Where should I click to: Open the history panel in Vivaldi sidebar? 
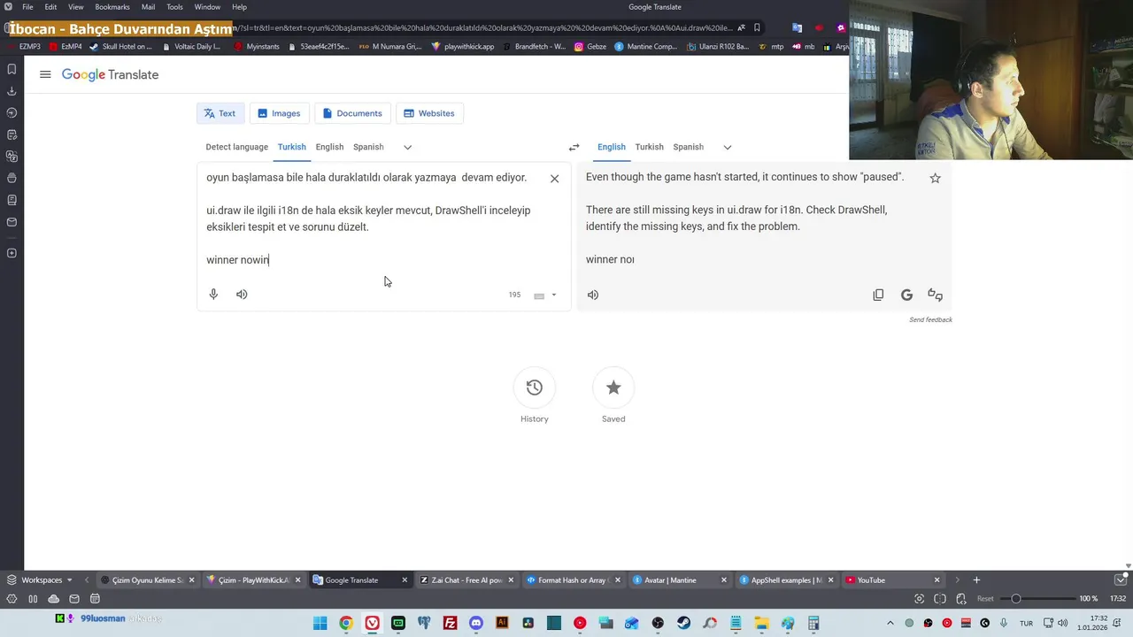pos(12,112)
